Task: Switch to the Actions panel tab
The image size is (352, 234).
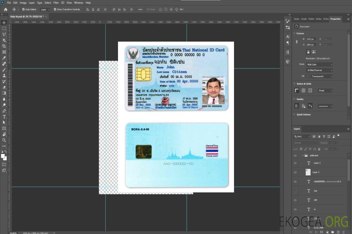Action: click(326, 19)
